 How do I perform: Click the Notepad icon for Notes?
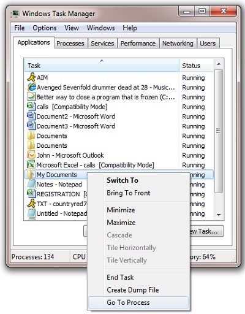(31, 185)
